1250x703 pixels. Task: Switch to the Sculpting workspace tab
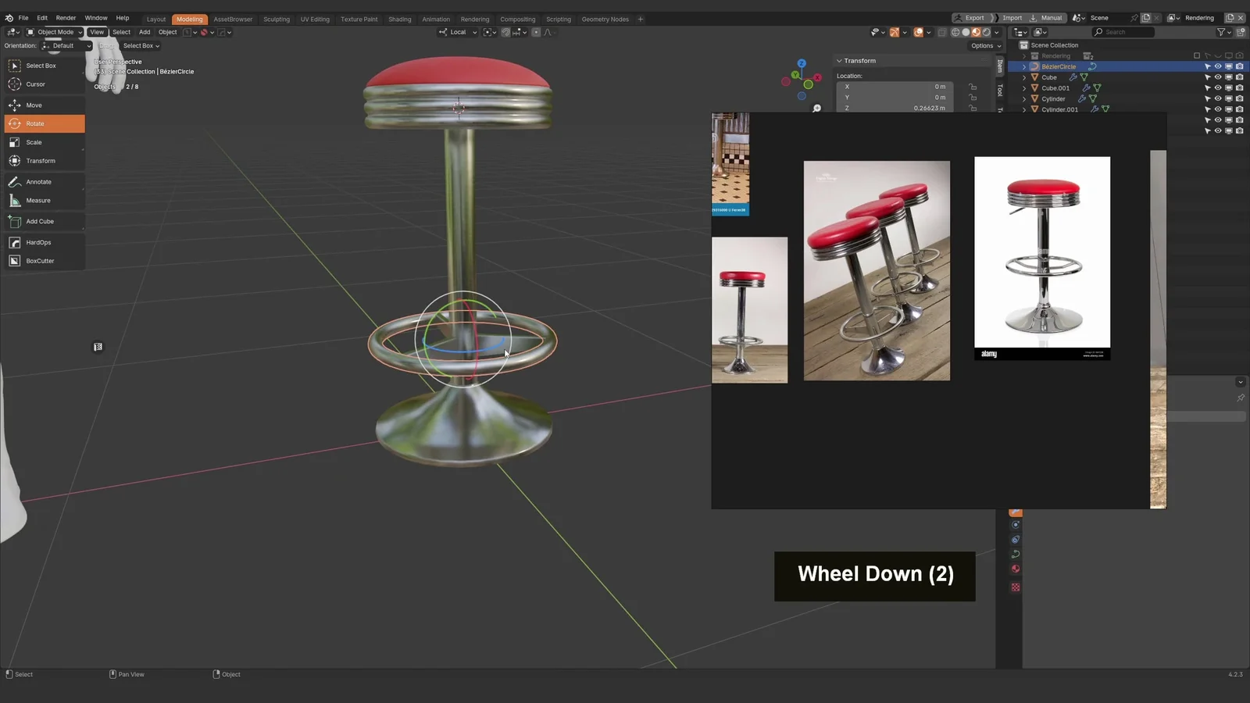277,19
